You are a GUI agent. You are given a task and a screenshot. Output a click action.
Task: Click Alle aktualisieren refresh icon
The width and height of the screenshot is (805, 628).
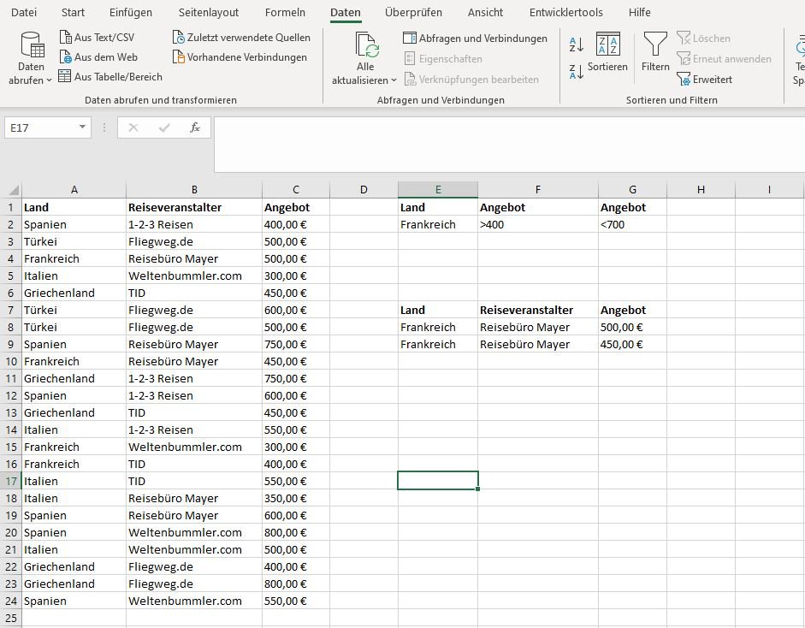pyautogui.click(x=365, y=46)
